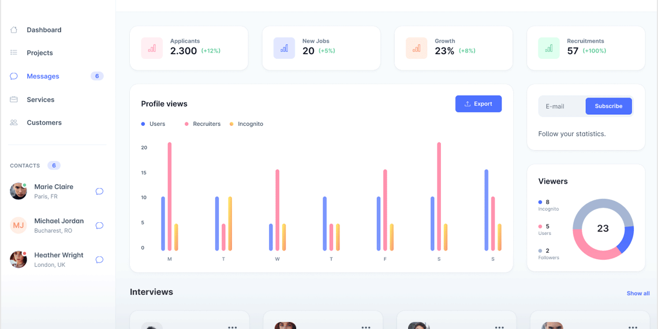
Task: Click the Applicants pink chart icon
Action: (152, 48)
